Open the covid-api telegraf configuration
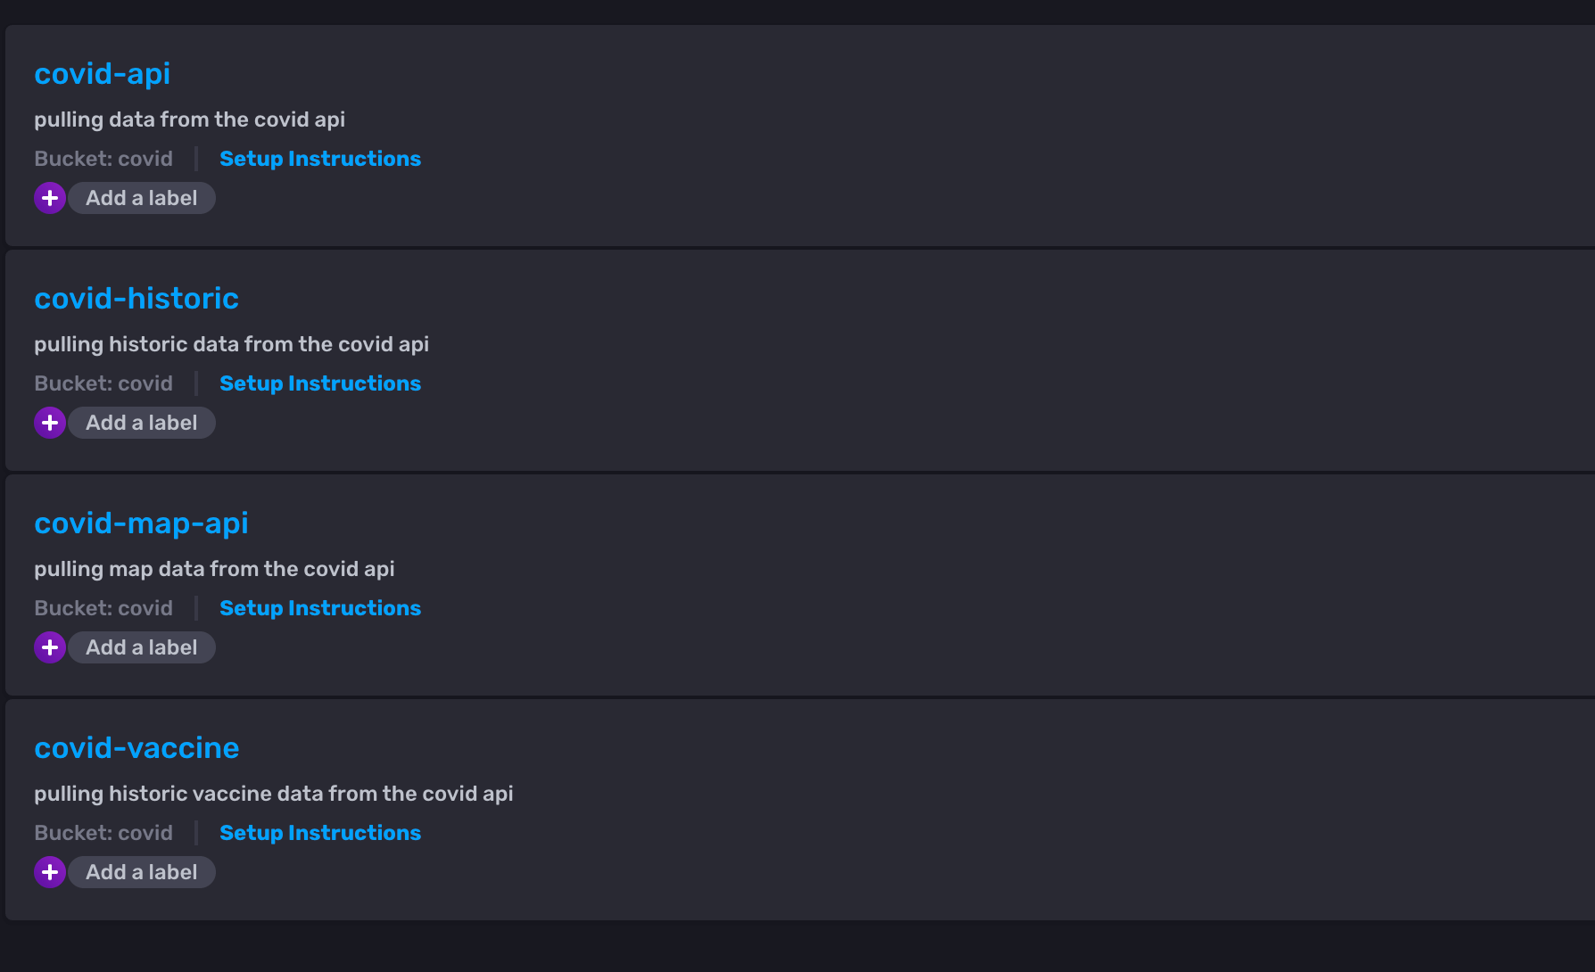The image size is (1595, 972). (x=102, y=74)
